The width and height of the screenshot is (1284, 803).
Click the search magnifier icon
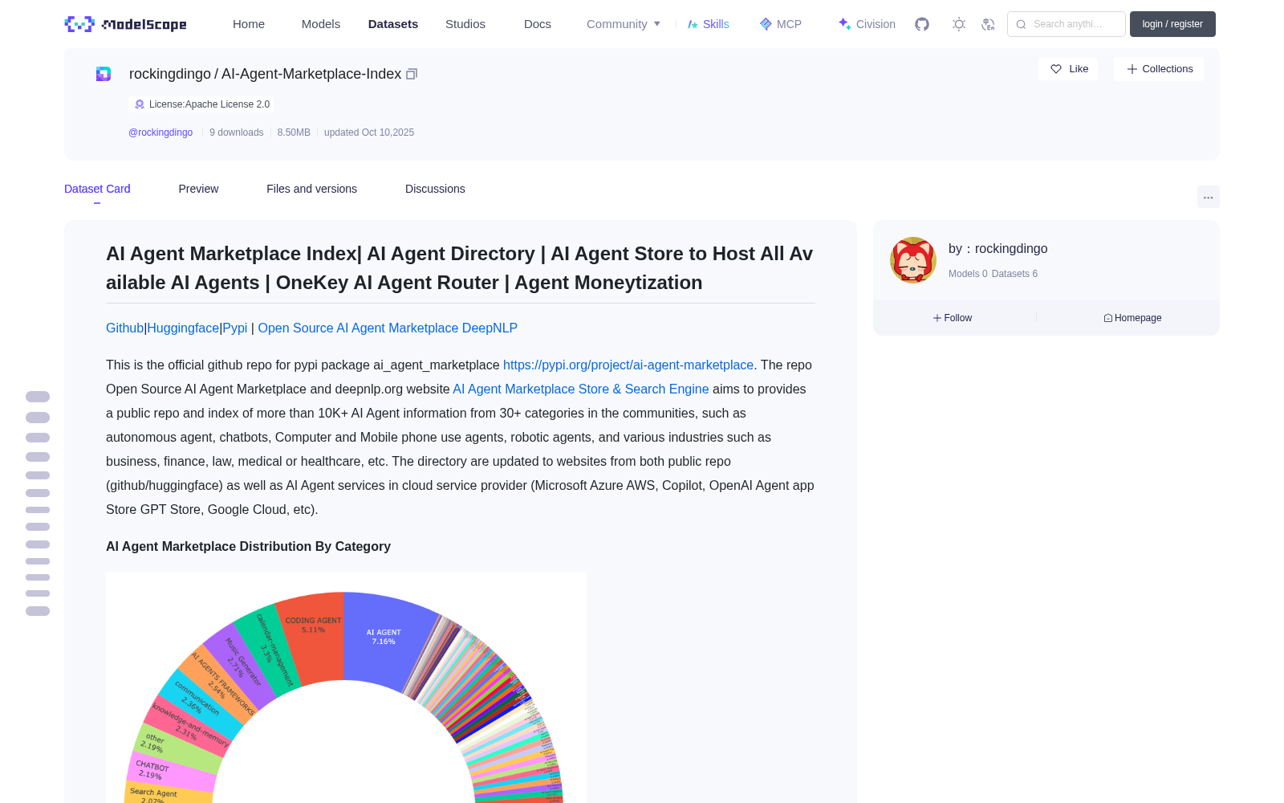(x=1021, y=24)
